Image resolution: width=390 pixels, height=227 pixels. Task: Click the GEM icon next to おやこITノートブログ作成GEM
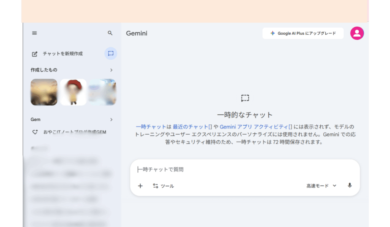(x=35, y=132)
